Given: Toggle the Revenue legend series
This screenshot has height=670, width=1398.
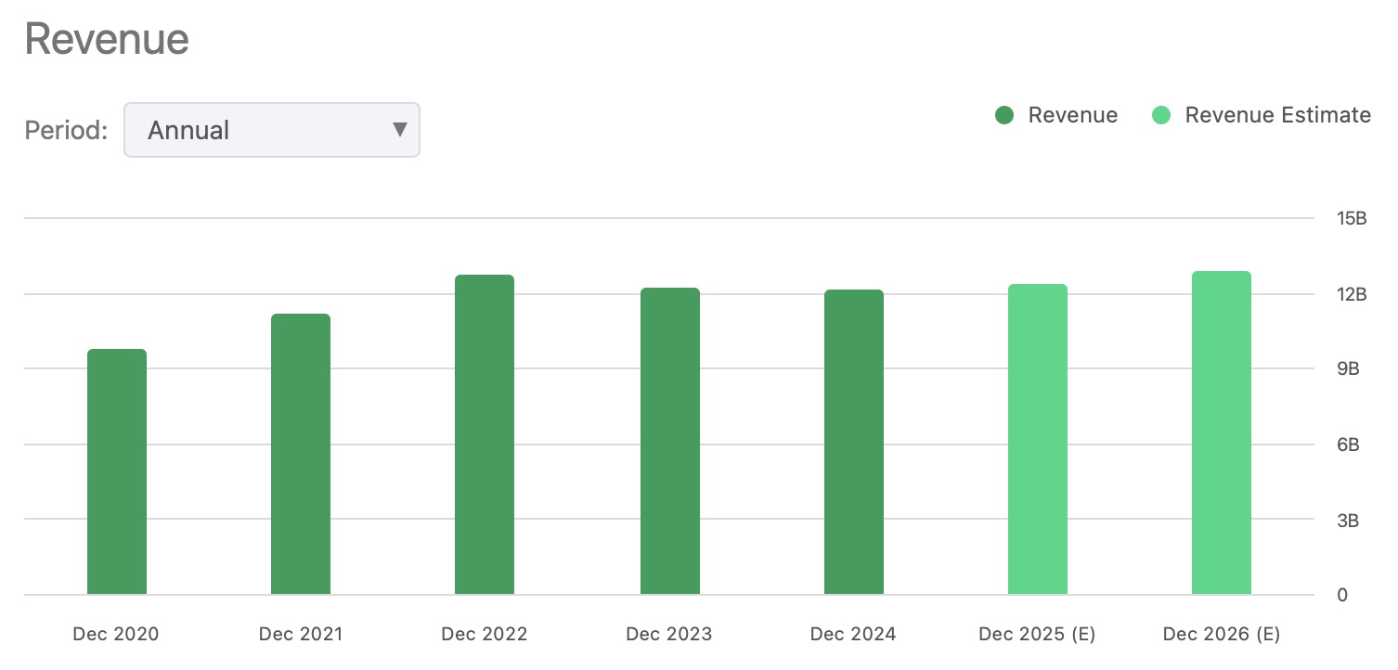Looking at the screenshot, I should coord(1056,115).
